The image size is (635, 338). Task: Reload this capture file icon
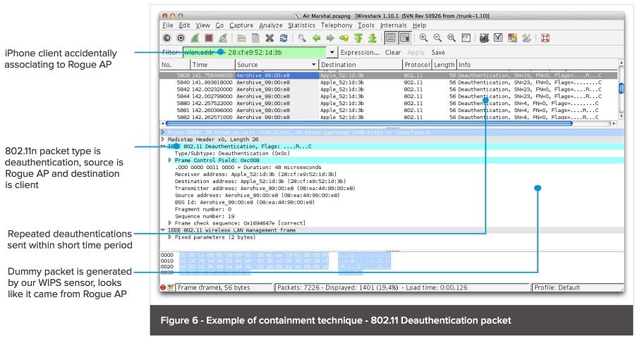click(284, 38)
